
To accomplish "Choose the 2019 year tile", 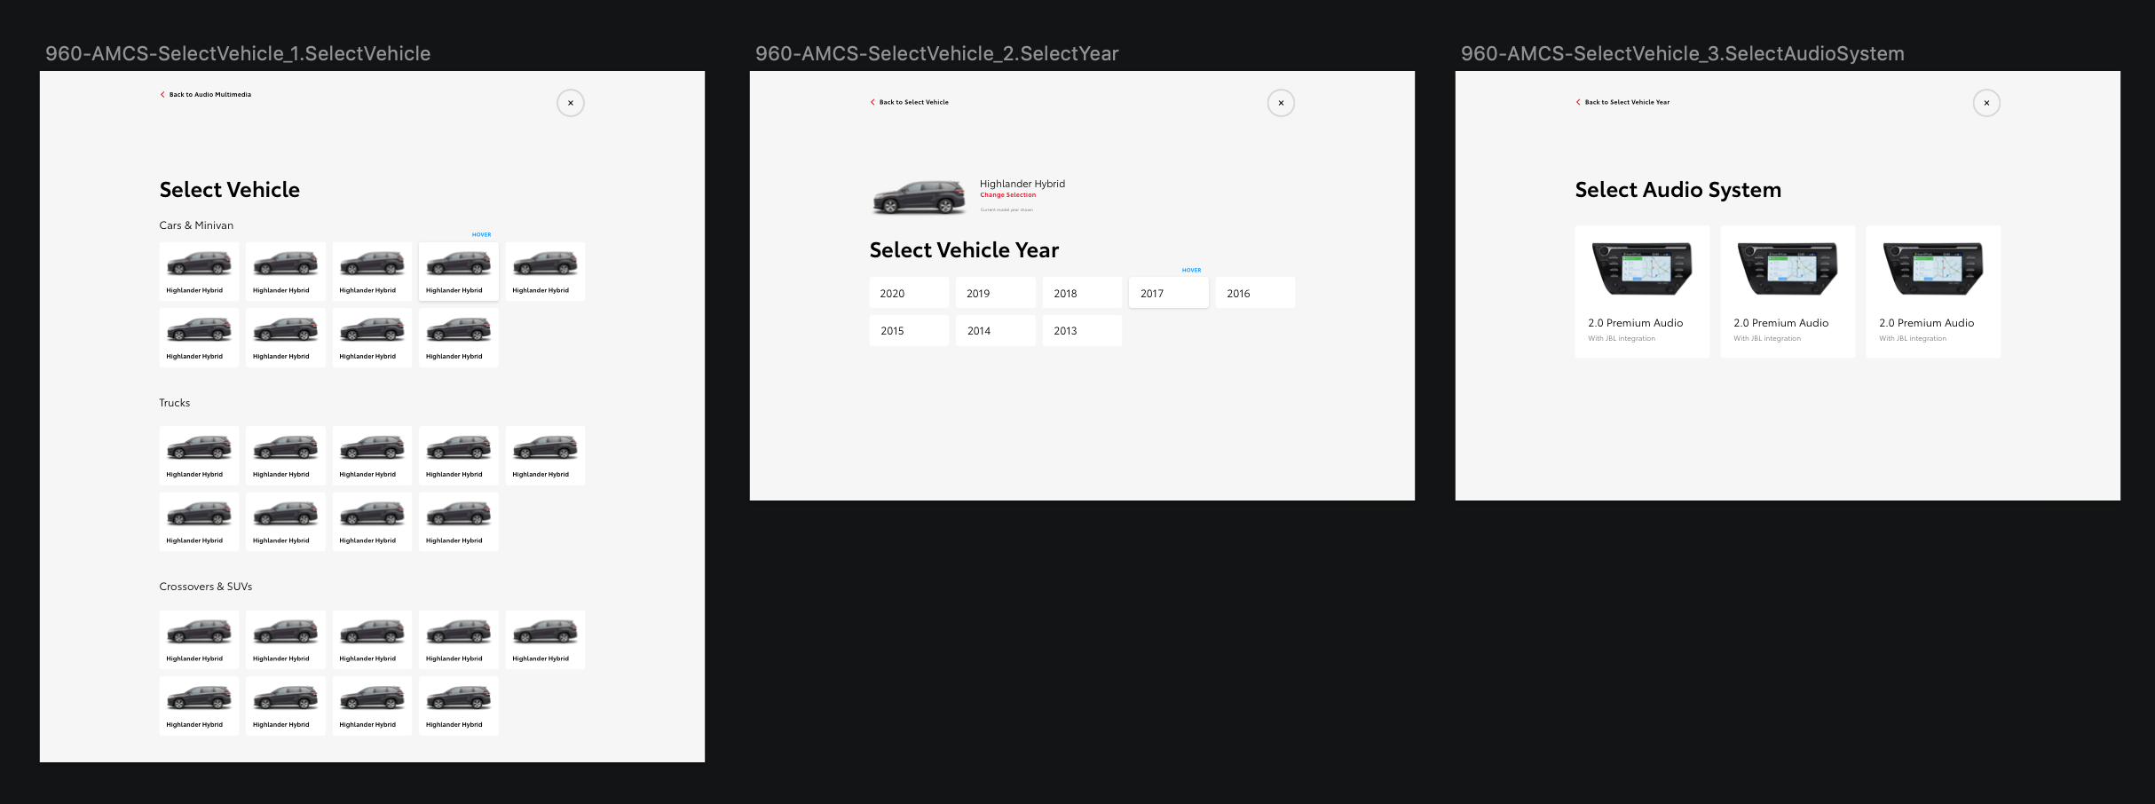I will pyautogui.click(x=995, y=293).
